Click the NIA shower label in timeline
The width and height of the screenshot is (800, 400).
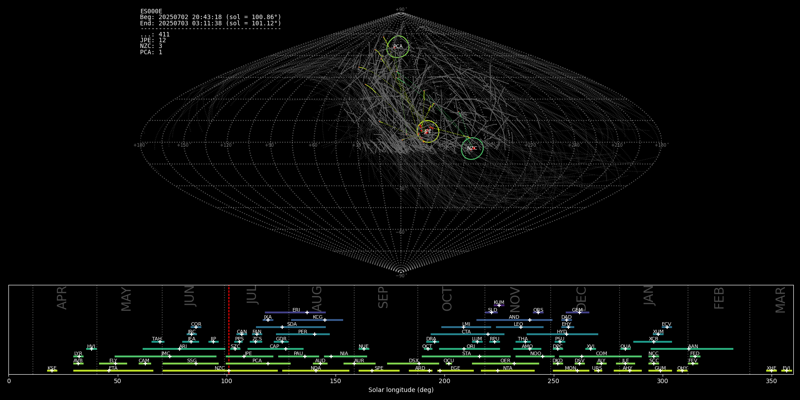[344, 354]
